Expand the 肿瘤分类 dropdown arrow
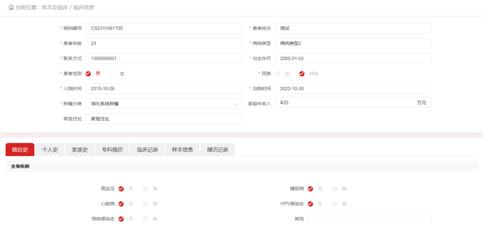The width and height of the screenshot is (483, 241). coord(236,104)
